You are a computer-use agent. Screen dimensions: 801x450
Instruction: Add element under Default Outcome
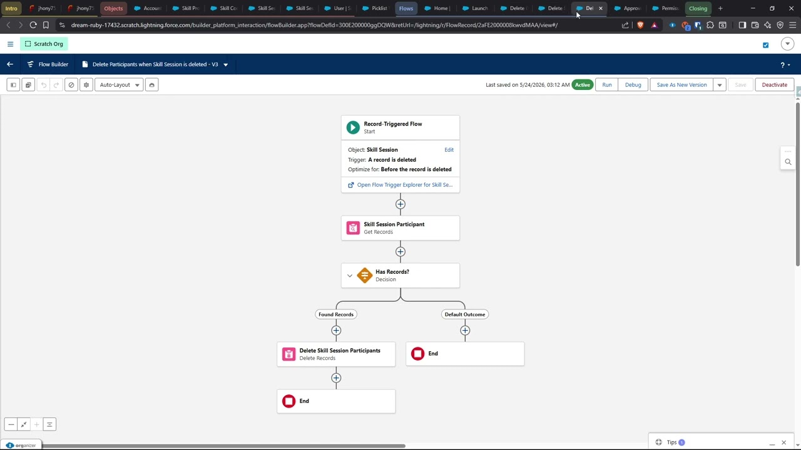[465, 331]
